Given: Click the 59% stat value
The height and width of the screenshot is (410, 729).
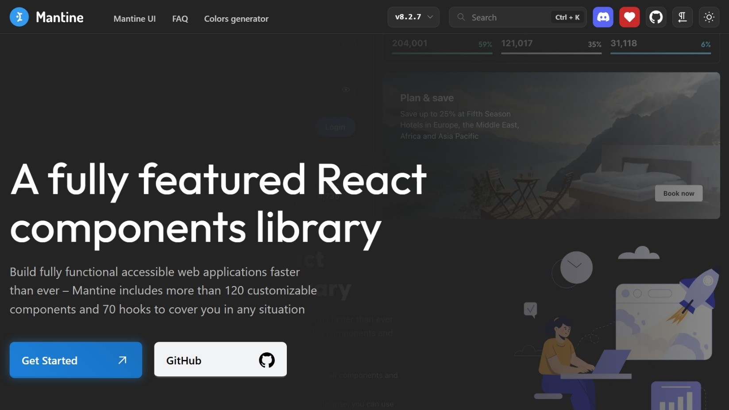Looking at the screenshot, I should point(485,44).
